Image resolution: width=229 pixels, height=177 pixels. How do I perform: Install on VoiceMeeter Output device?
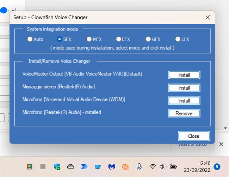point(184,75)
